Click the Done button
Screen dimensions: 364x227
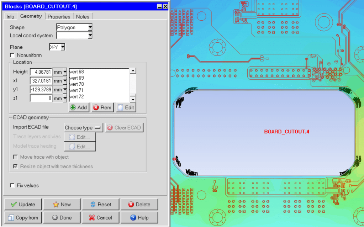tap(62, 218)
